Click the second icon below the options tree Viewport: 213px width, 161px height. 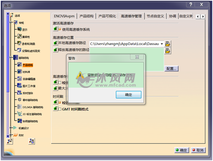(x=32, y=141)
